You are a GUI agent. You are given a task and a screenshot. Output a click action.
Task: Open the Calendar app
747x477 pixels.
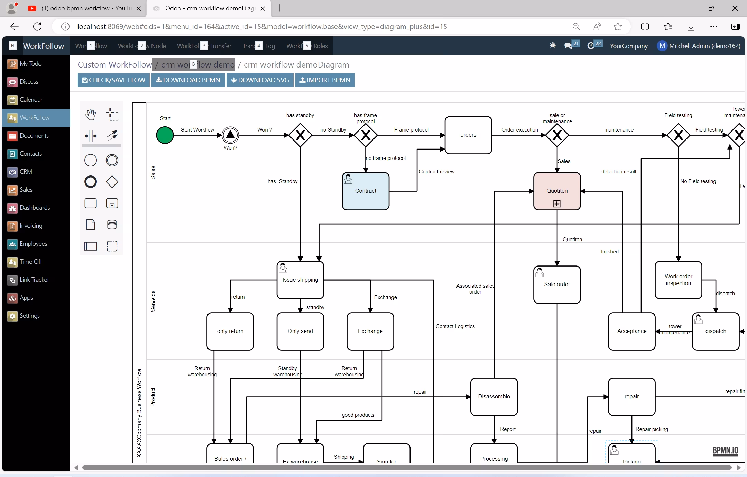coord(36,100)
